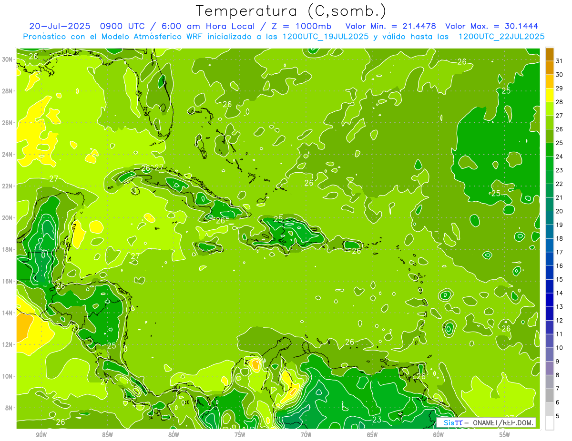The height and width of the screenshot is (441, 572).
Task: Click legend value 5 on color bar
Action: tap(558, 416)
